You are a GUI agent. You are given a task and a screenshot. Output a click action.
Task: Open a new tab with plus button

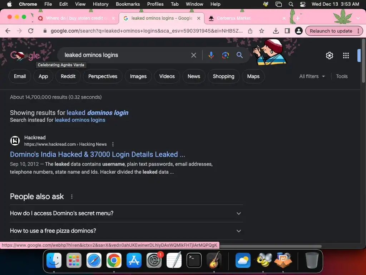(298, 18)
